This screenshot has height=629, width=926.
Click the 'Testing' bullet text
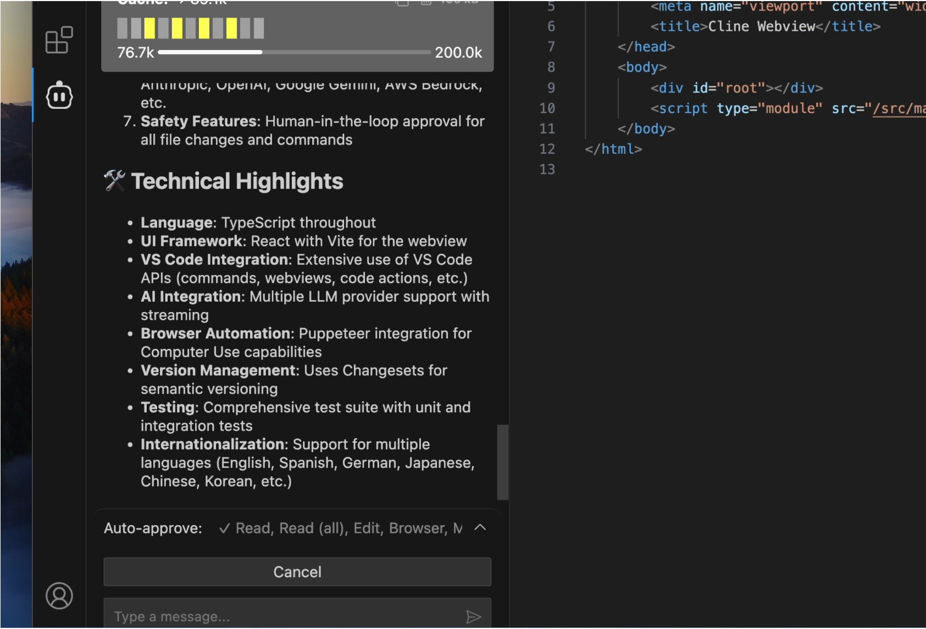[x=306, y=416]
